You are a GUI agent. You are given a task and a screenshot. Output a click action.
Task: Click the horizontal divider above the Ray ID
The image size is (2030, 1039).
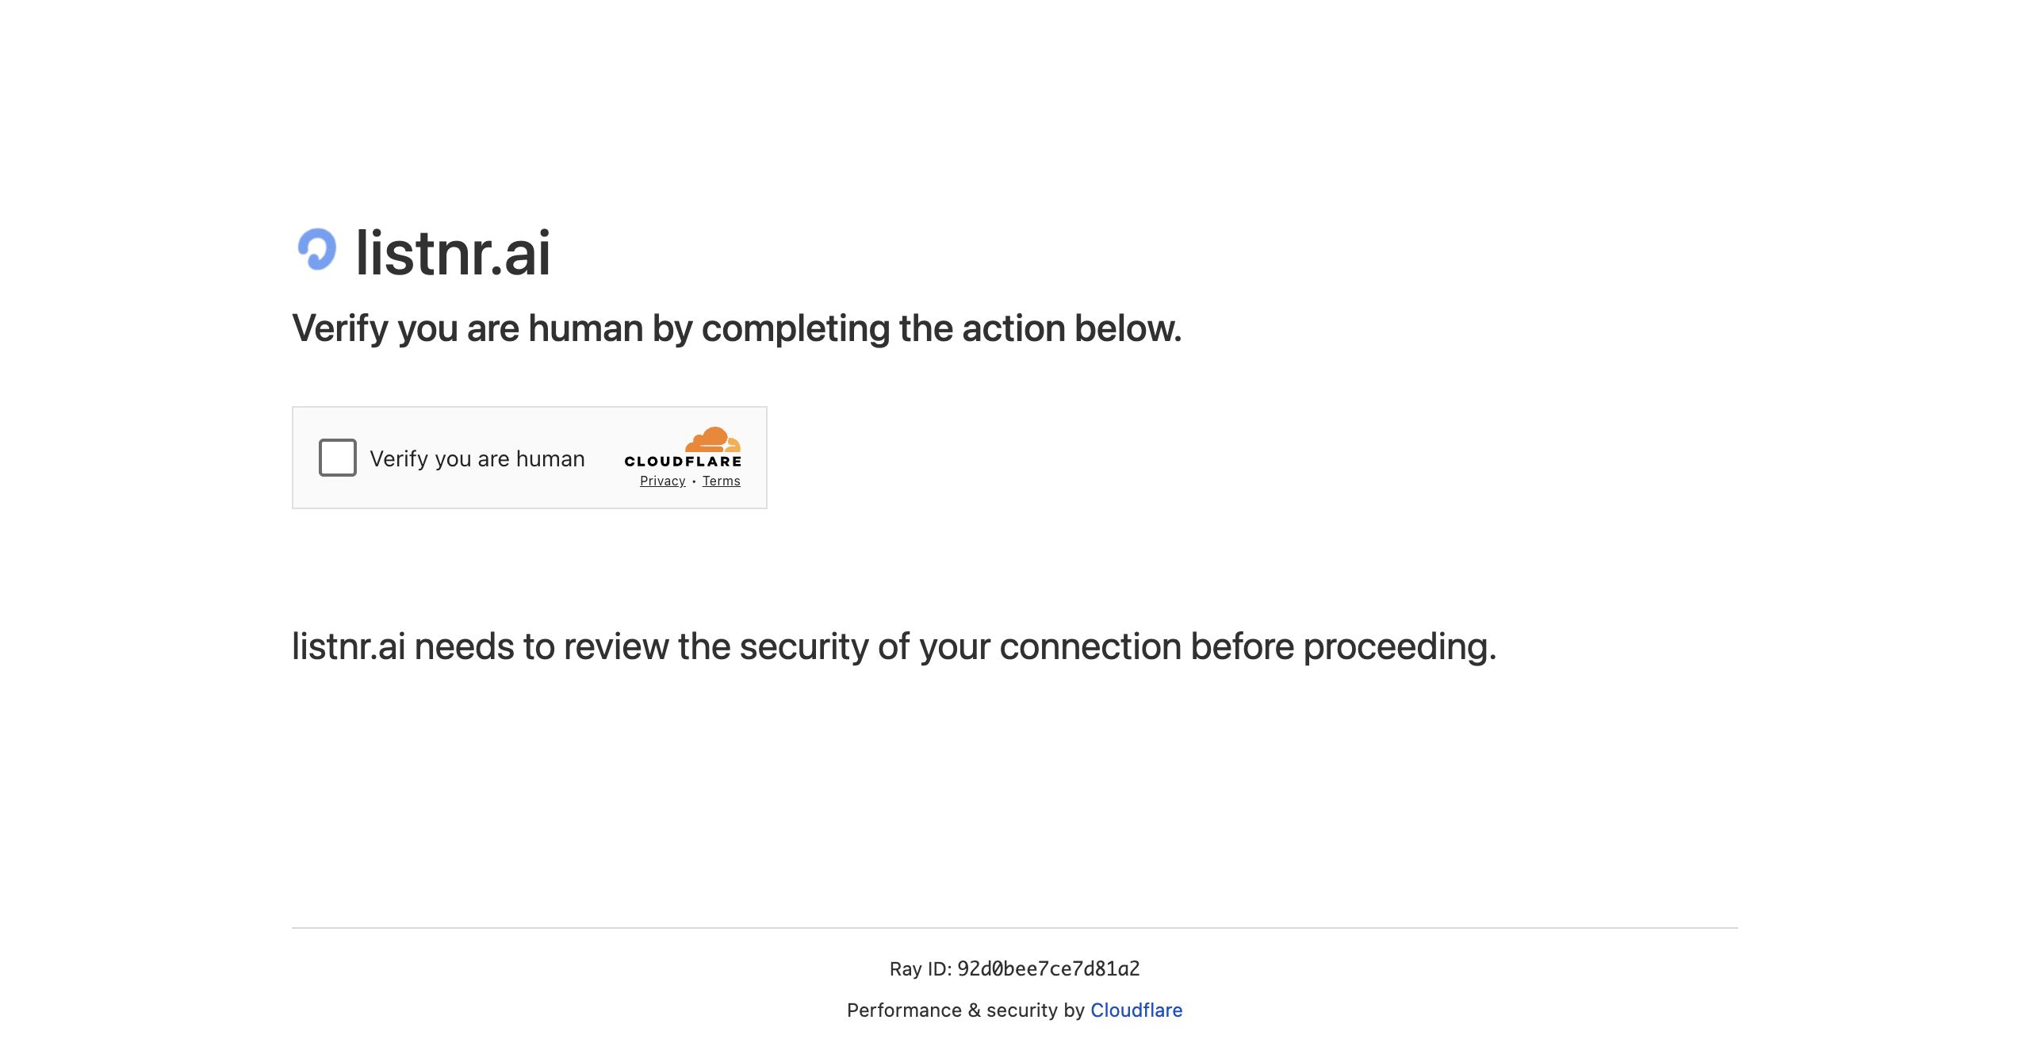(x=1015, y=927)
